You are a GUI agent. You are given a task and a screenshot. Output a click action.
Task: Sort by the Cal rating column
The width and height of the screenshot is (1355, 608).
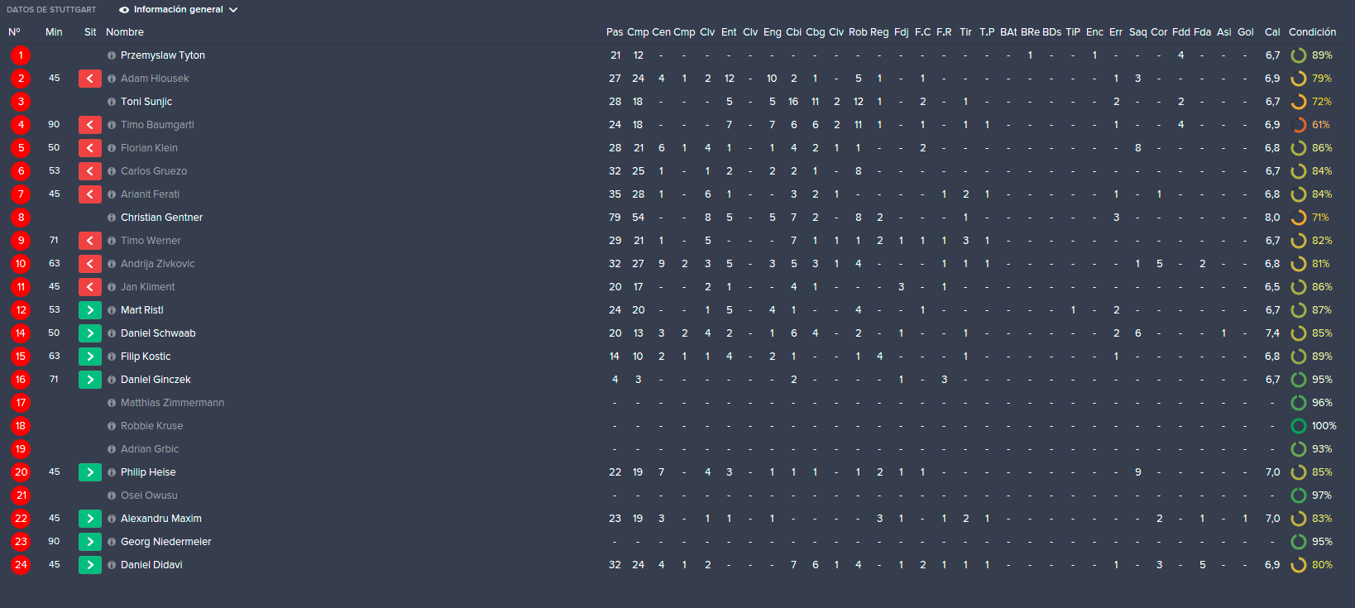coord(1272,32)
